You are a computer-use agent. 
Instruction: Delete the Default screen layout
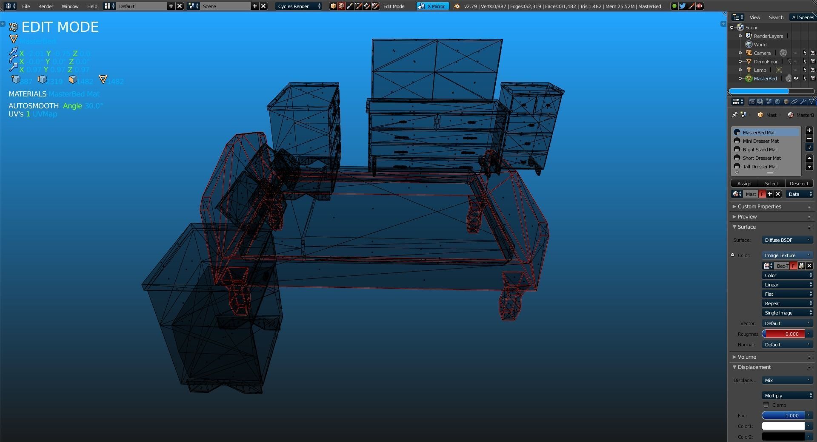(180, 6)
